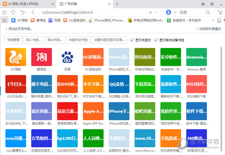This screenshot has height=155, width=225.
Task: Click 添加此页到书签
Action: [x=19, y=29]
